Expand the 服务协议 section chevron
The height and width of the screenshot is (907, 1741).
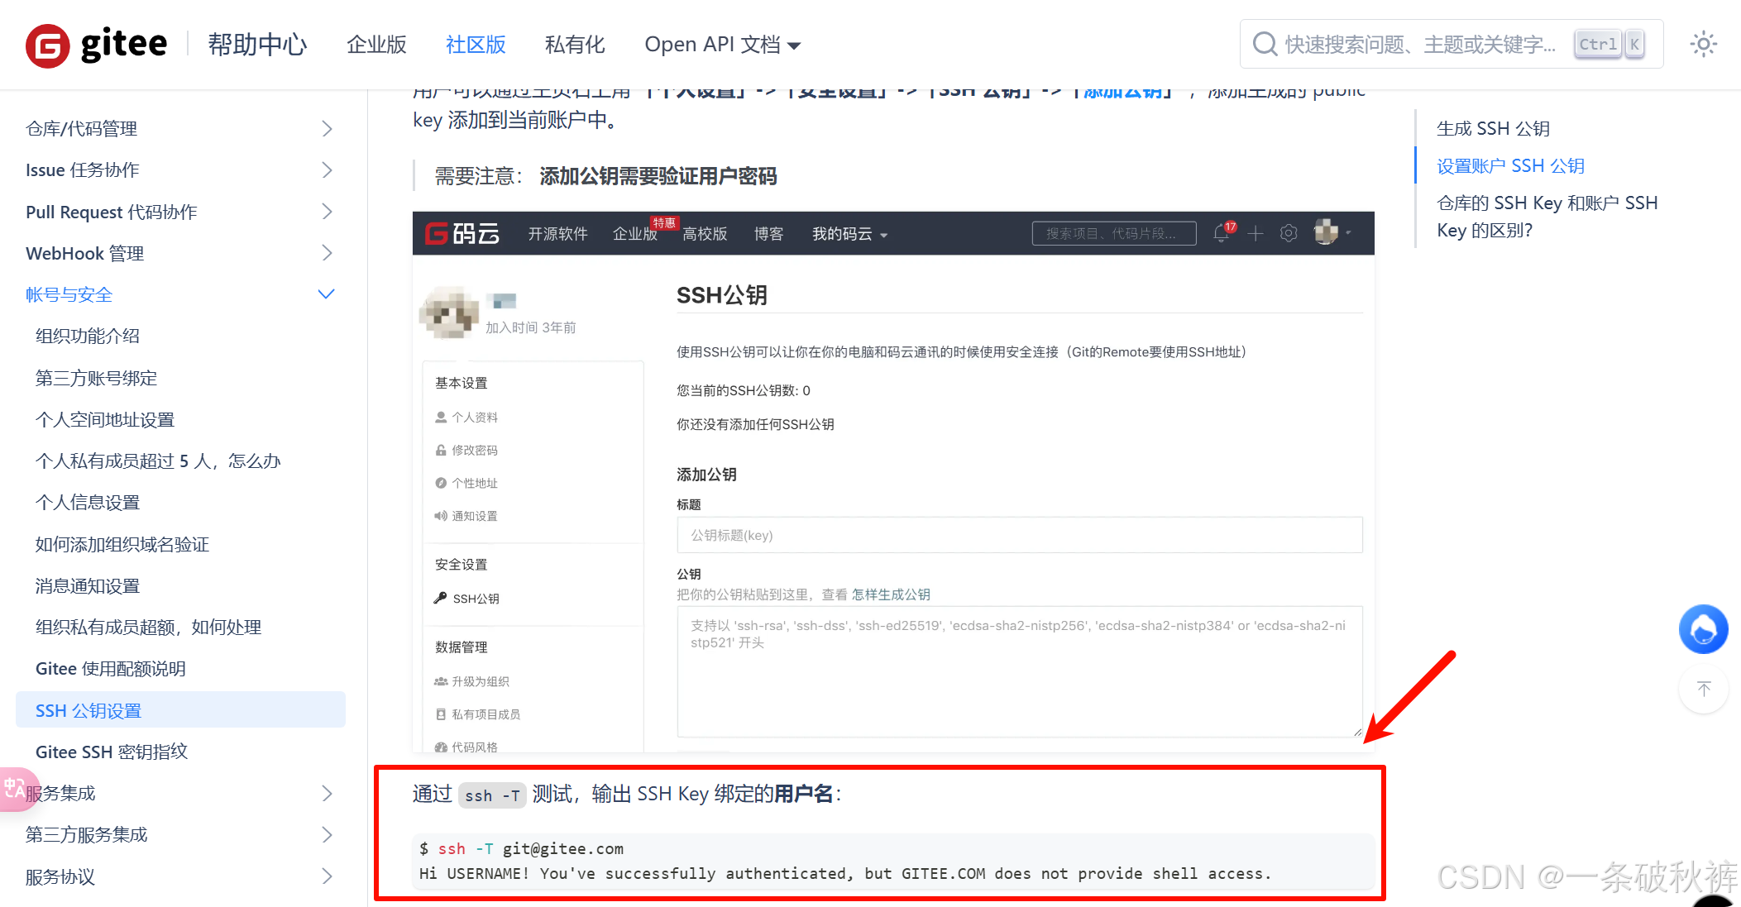click(x=327, y=876)
